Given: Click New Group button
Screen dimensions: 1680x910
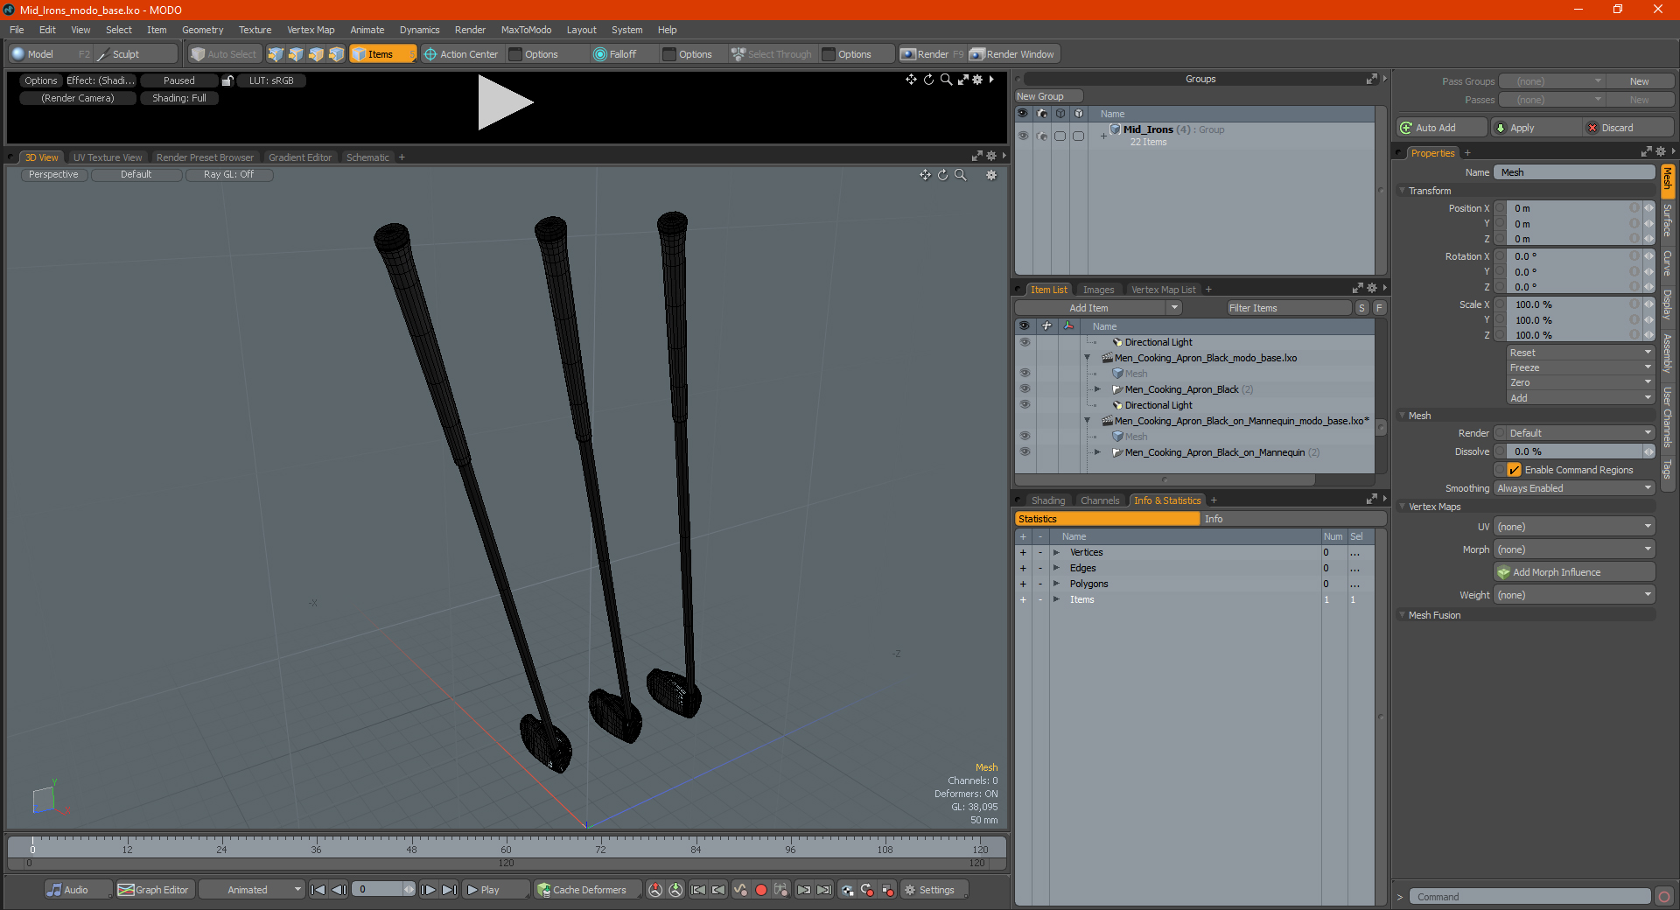Looking at the screenshot, I should [1048, 96].
